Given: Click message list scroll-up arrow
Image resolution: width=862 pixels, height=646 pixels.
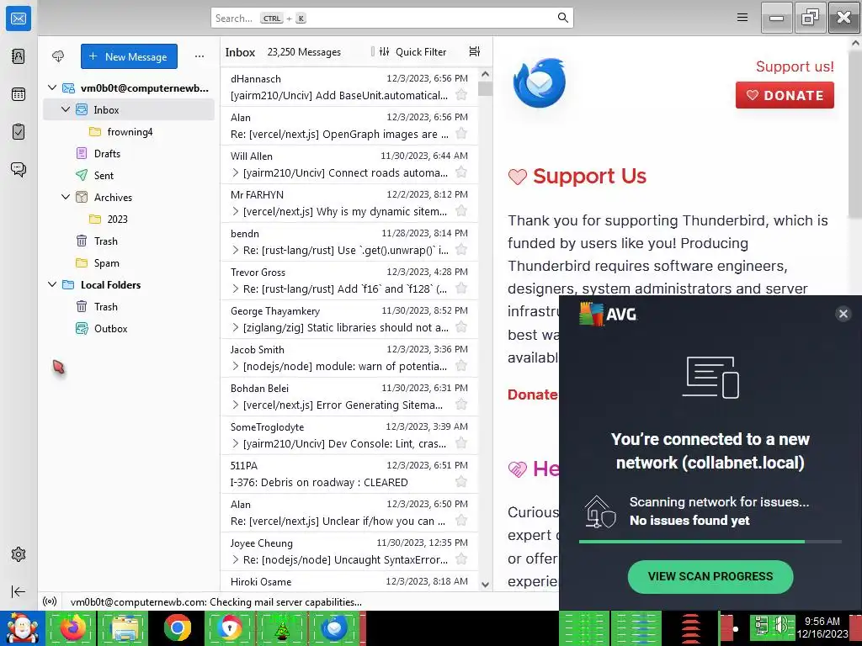Looking at the screenshot, I should [485, 74].
